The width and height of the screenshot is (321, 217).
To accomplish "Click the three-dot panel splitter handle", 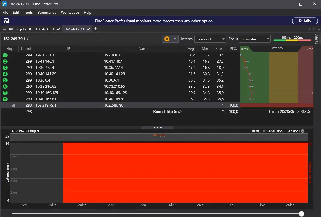I will click(x=158, y=127).
